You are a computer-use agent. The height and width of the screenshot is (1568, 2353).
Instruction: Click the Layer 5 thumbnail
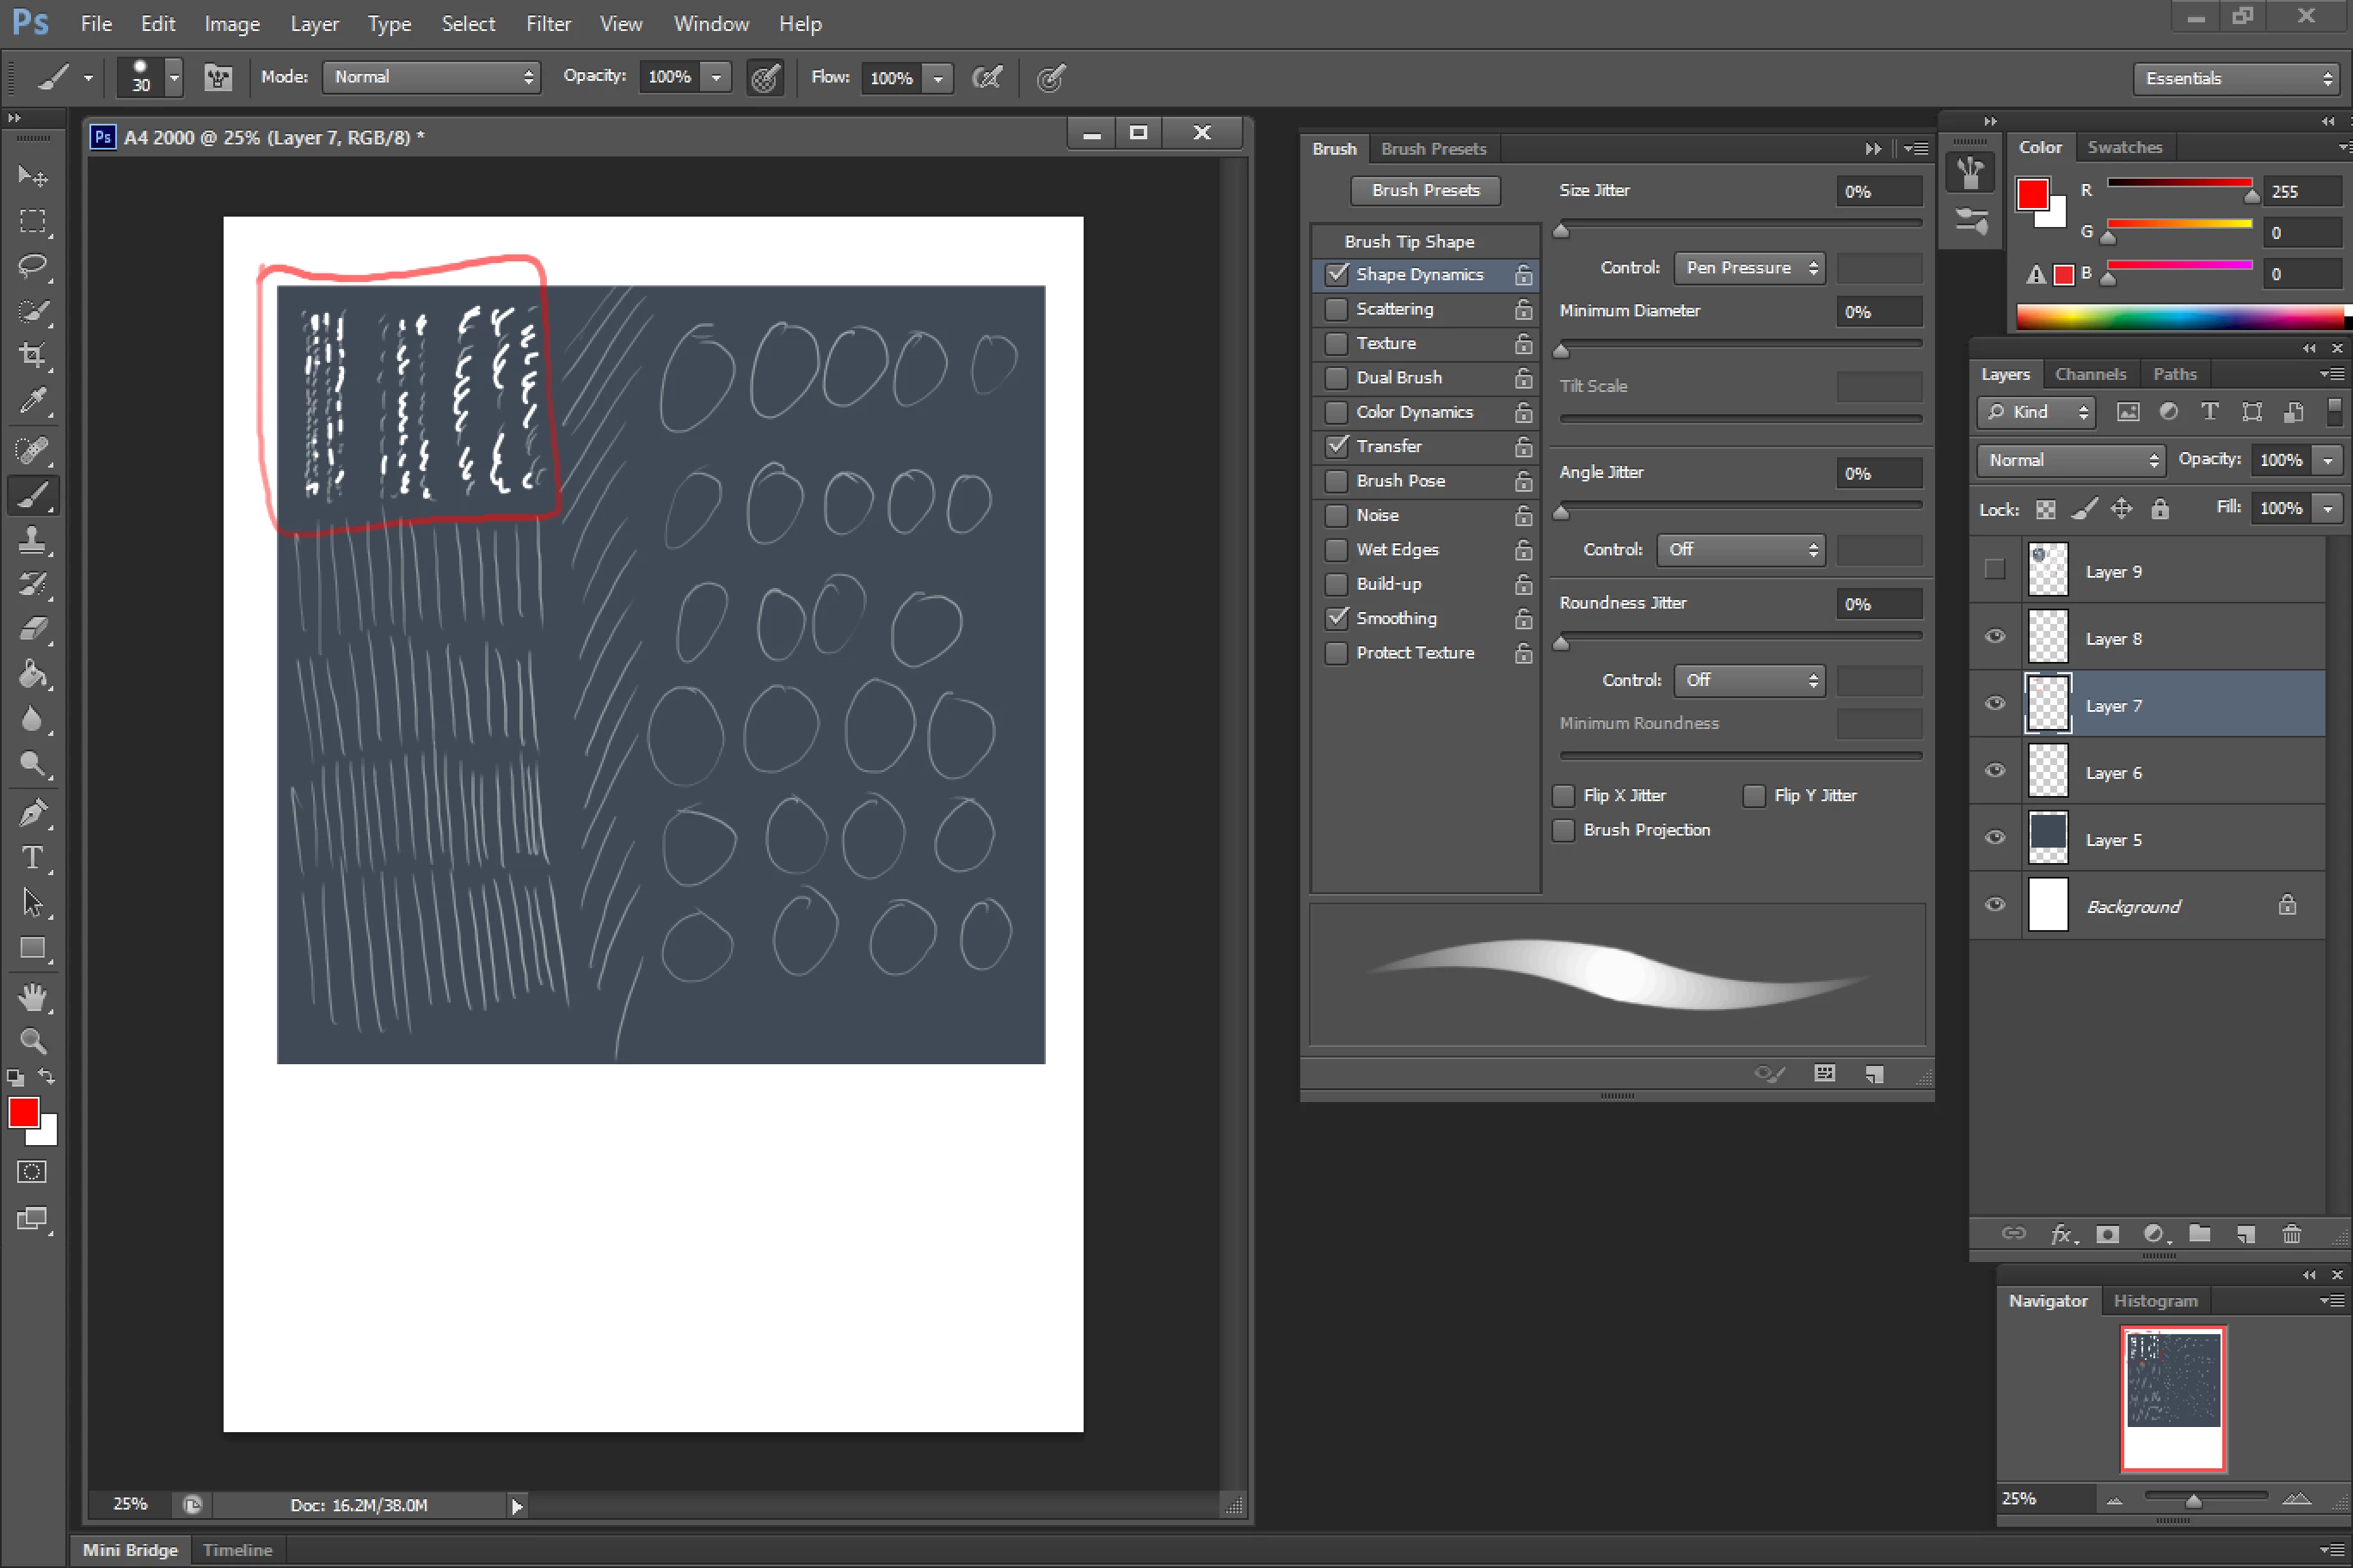pos(2047,839)
